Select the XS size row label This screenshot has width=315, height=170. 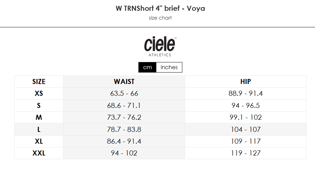(x=39, y=93)
